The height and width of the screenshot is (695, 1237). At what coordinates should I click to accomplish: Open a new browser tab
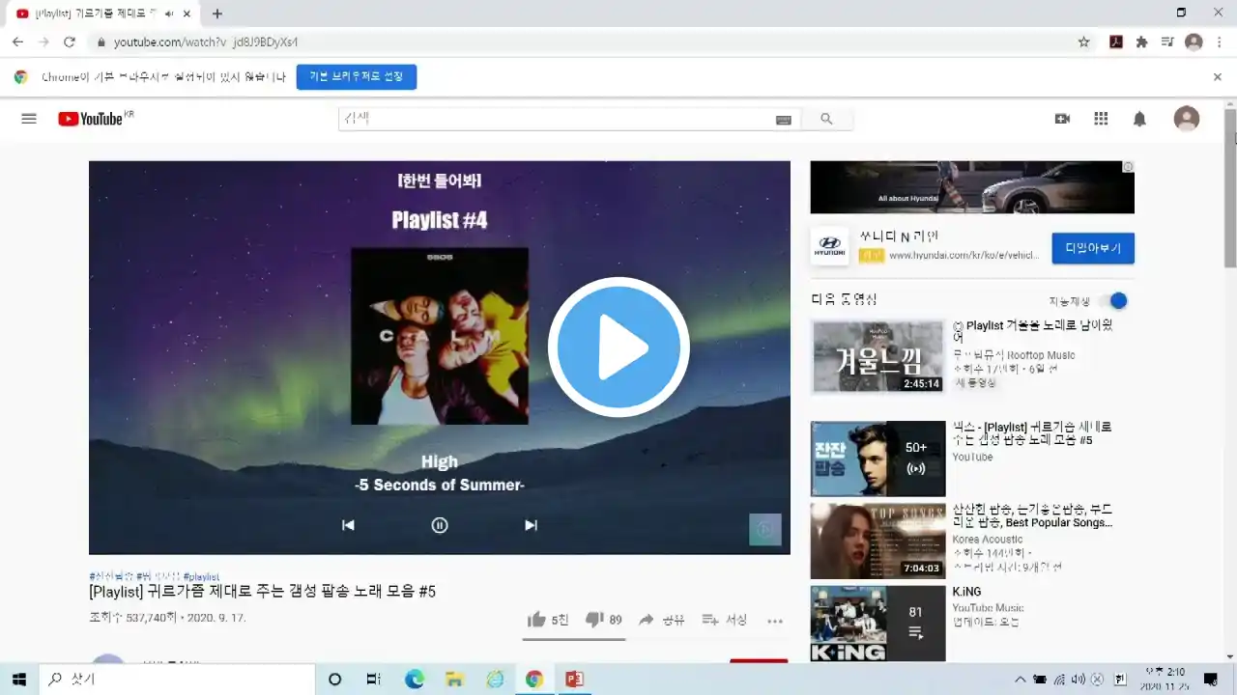tap(217, 14)
